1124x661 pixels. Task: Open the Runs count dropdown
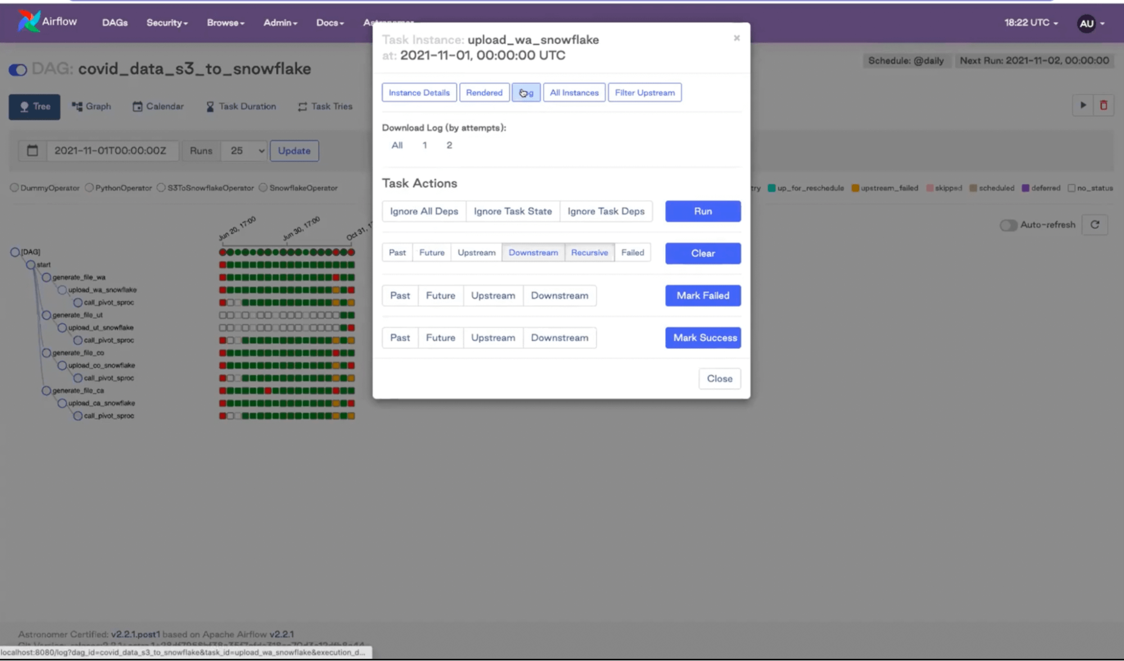[243, 151]
